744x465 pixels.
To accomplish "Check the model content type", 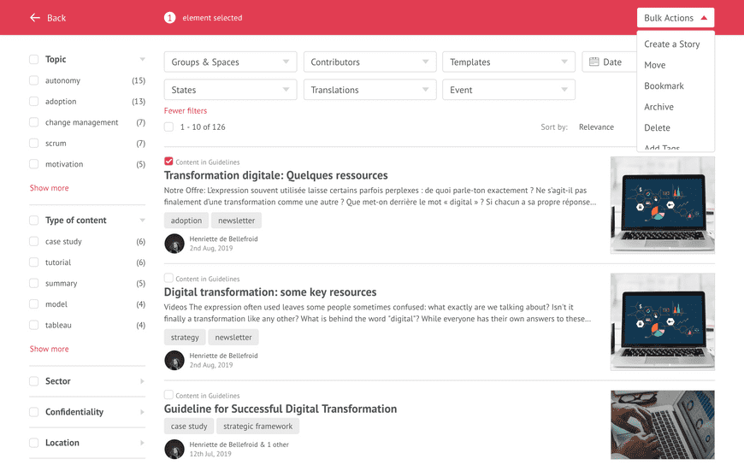I will click(x=33, y=303).
